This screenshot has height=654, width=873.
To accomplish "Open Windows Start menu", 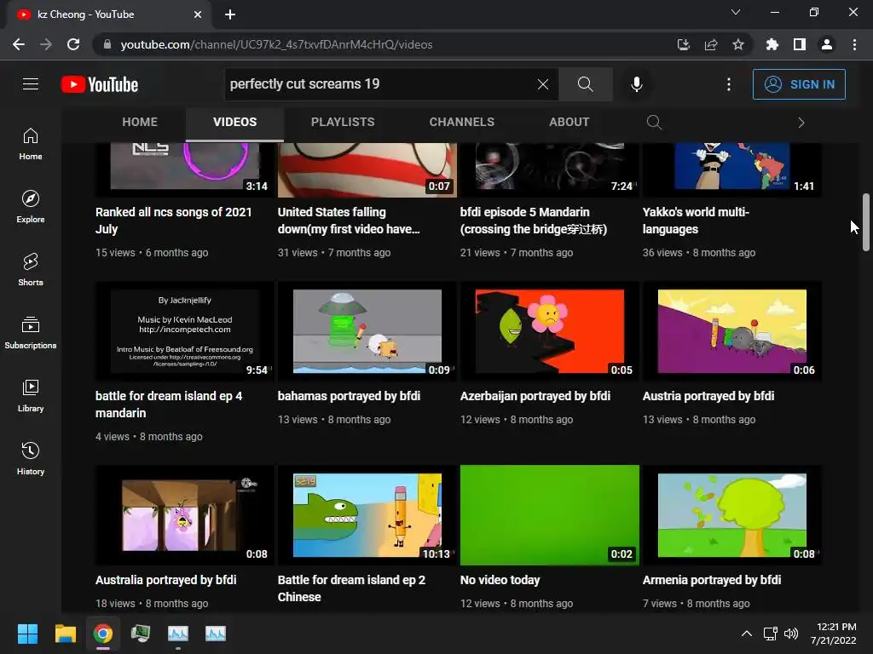I will [27, 634].
